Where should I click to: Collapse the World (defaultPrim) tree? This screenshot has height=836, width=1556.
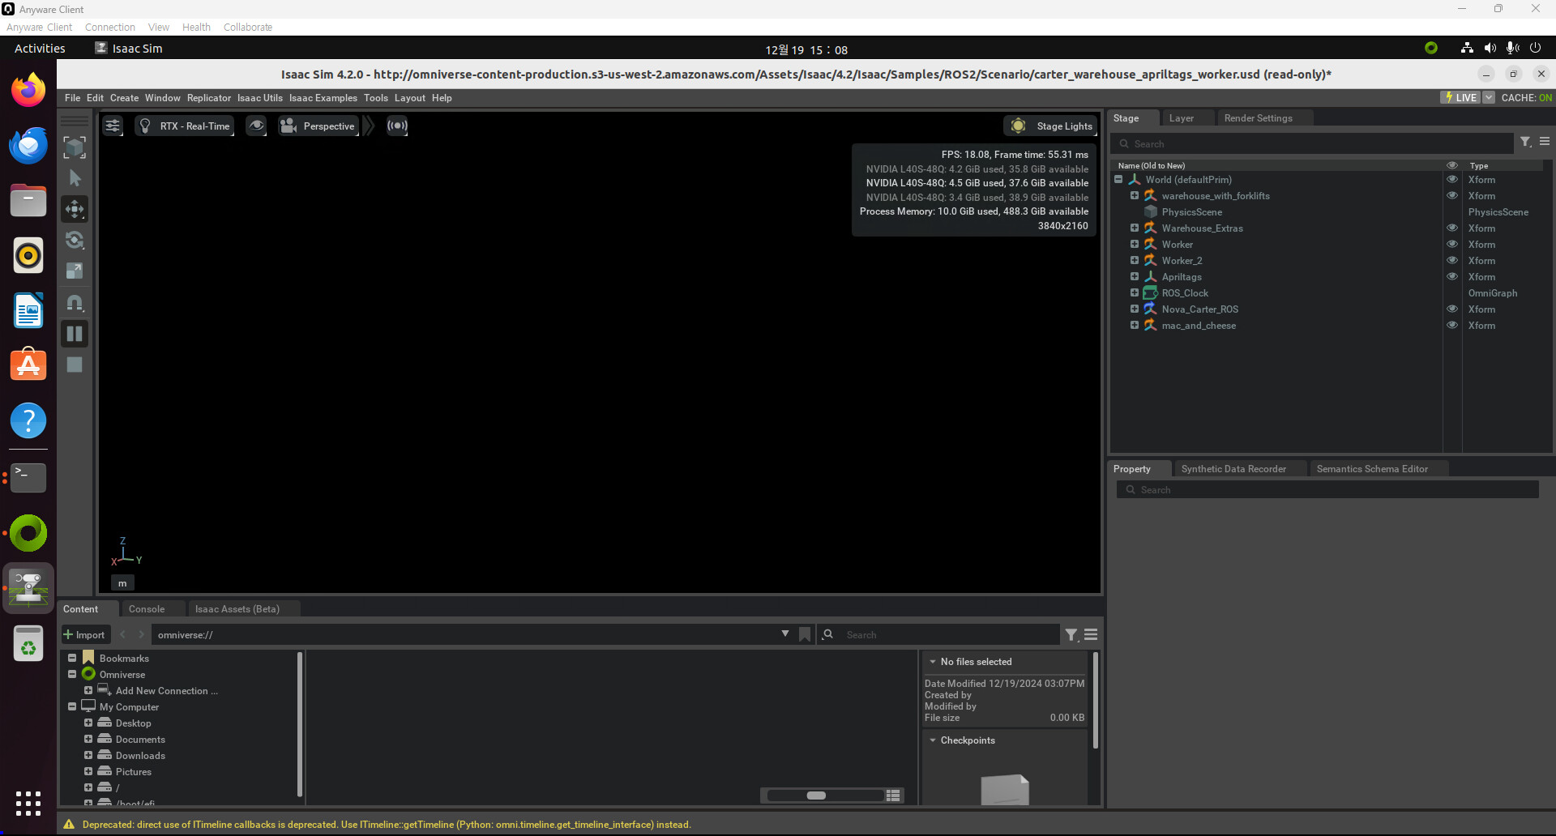click(x=1118, y=180)
